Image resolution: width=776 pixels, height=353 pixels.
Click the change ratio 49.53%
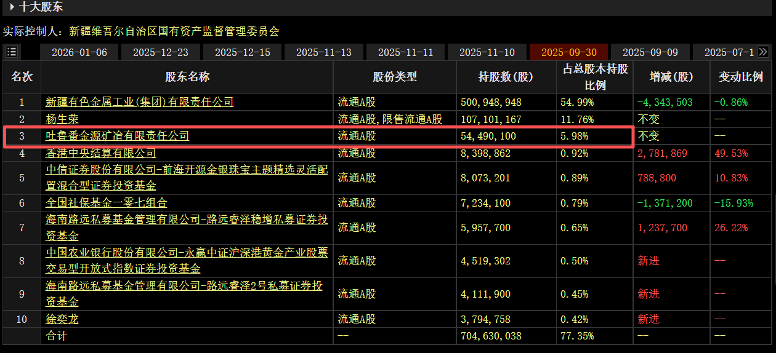(x=730, y=153)
